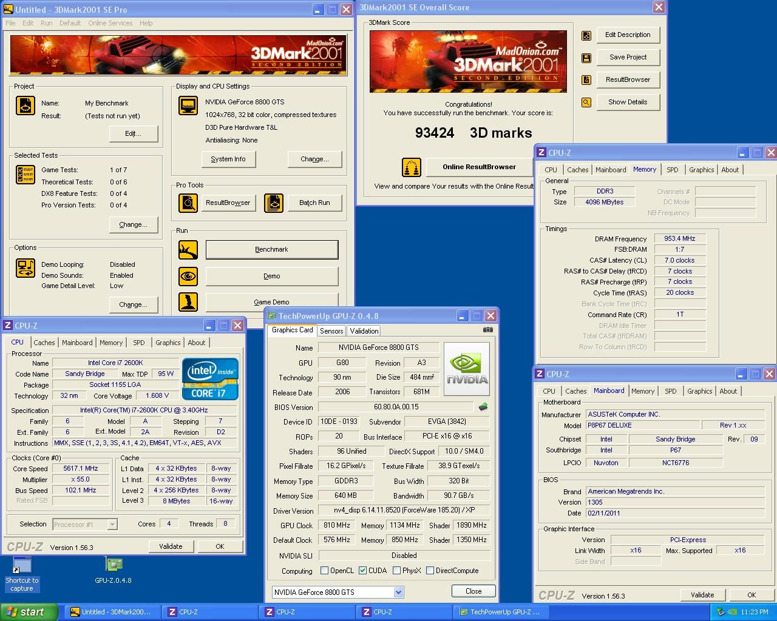Viewport: 777px width, 621px height.
Task: Click the Intel Core i7 logo in CPU-Z
Action: pos(211,379)
